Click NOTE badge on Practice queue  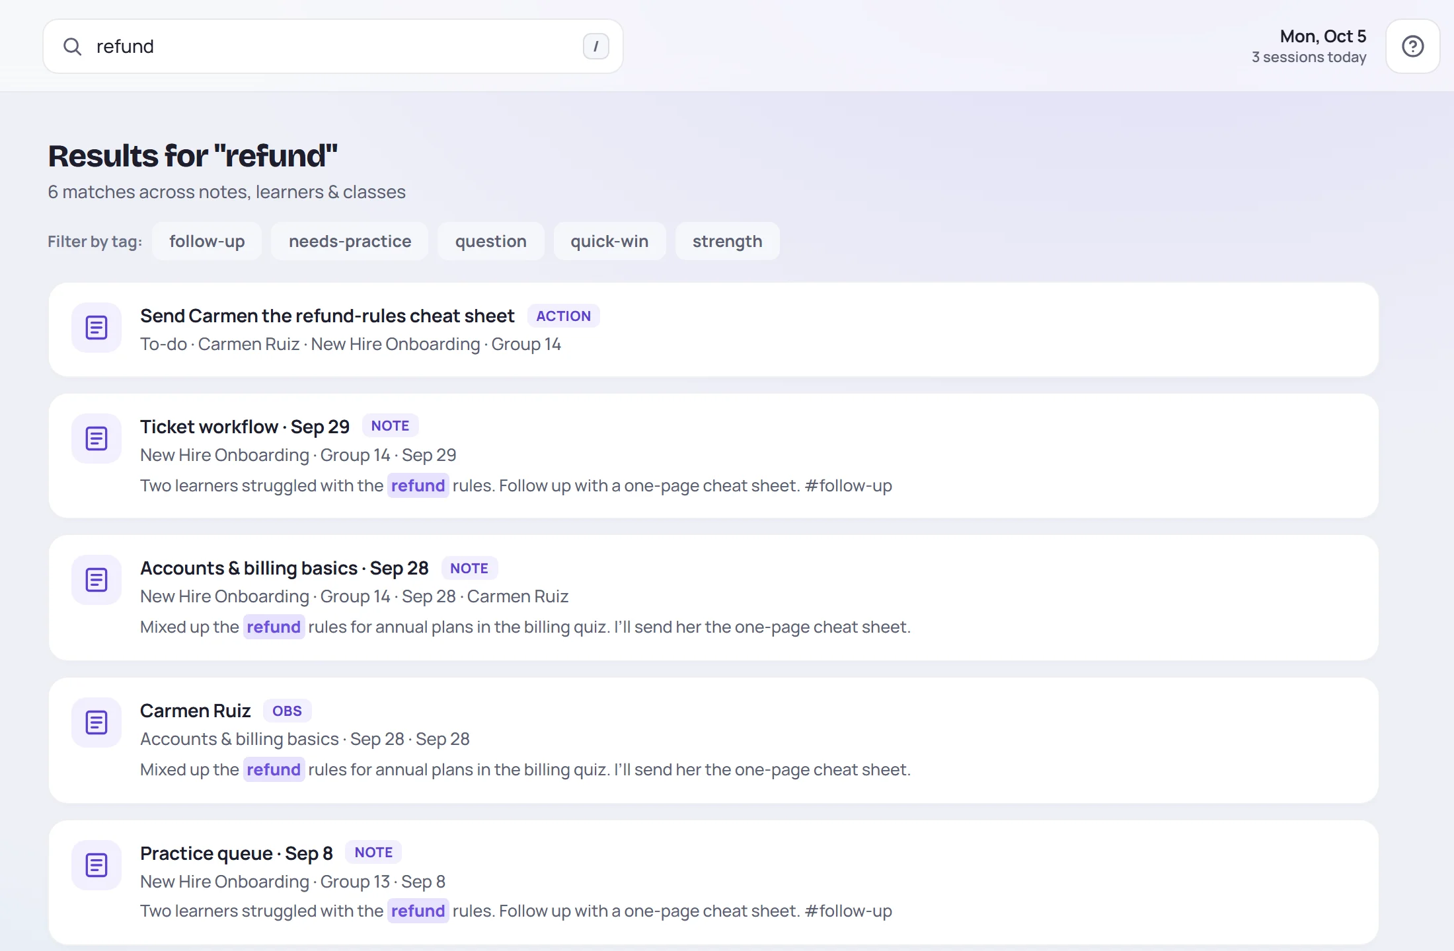click(373, 852)
